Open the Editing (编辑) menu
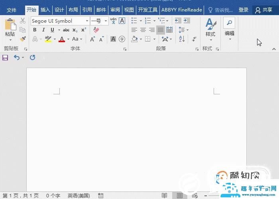Image resolution: width=279 pixels, height=199 pixels. [230, 29]
